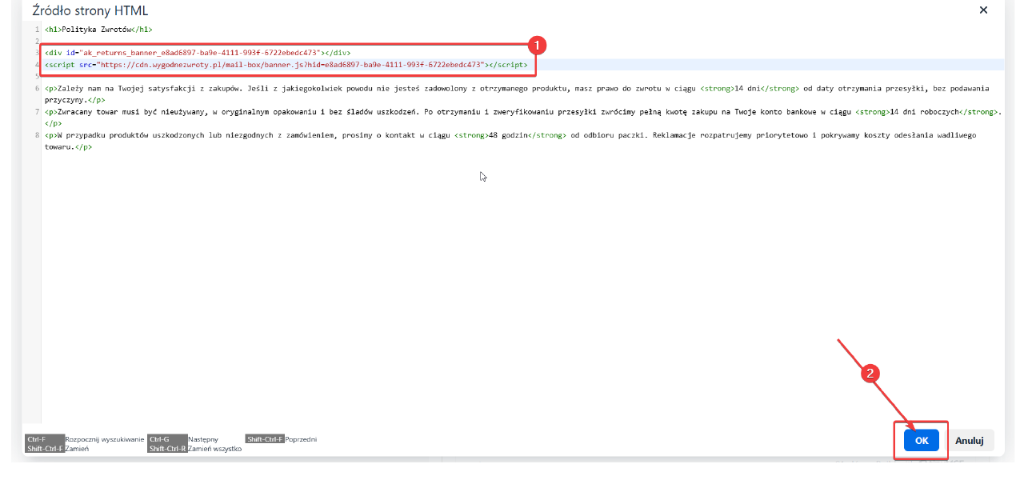Screen dimensions: 1016x480
Task: Confirm the HTML source with OK
Action: pos(921,440)
